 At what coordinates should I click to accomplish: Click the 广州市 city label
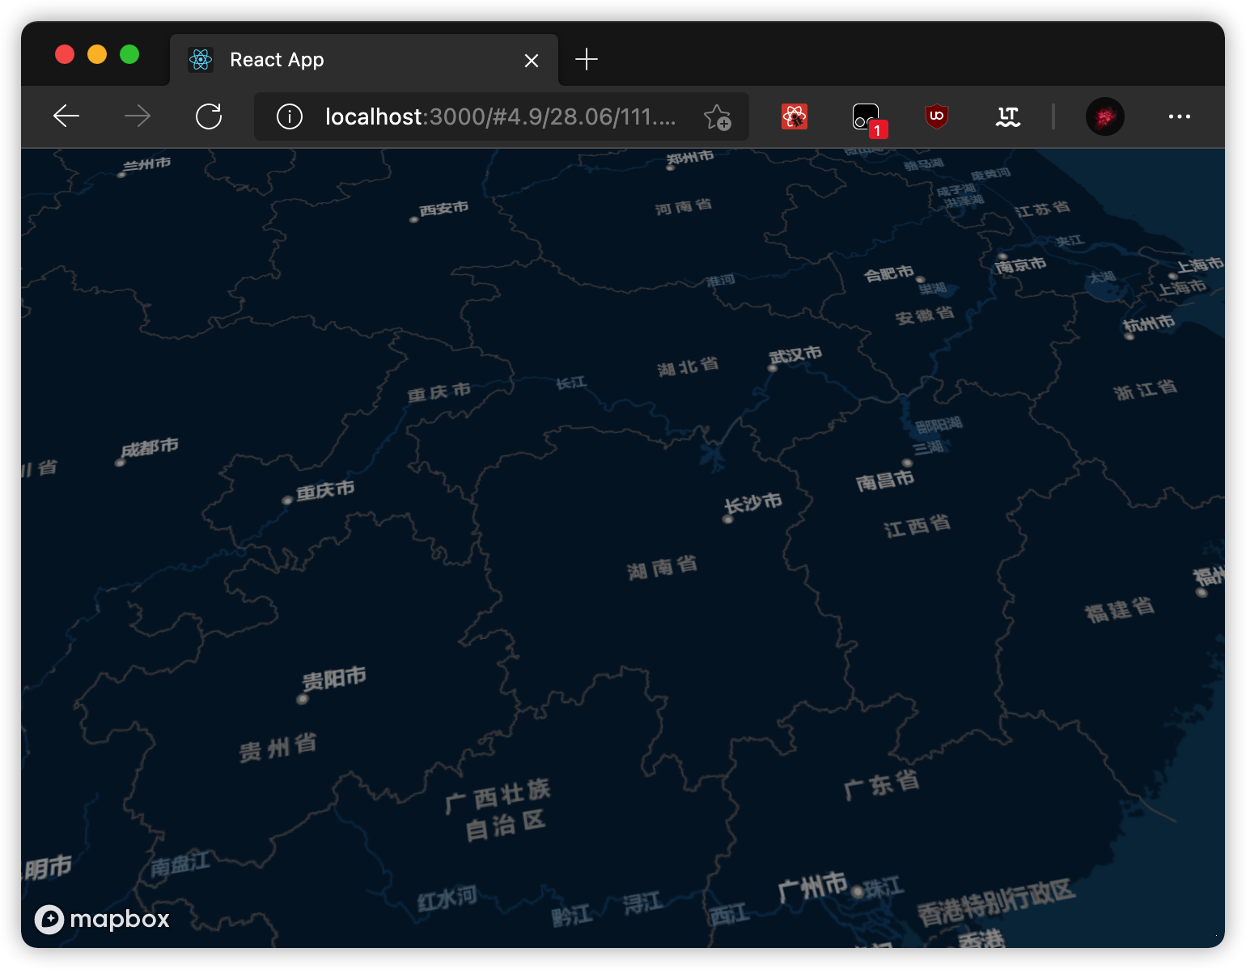[812, 888]
